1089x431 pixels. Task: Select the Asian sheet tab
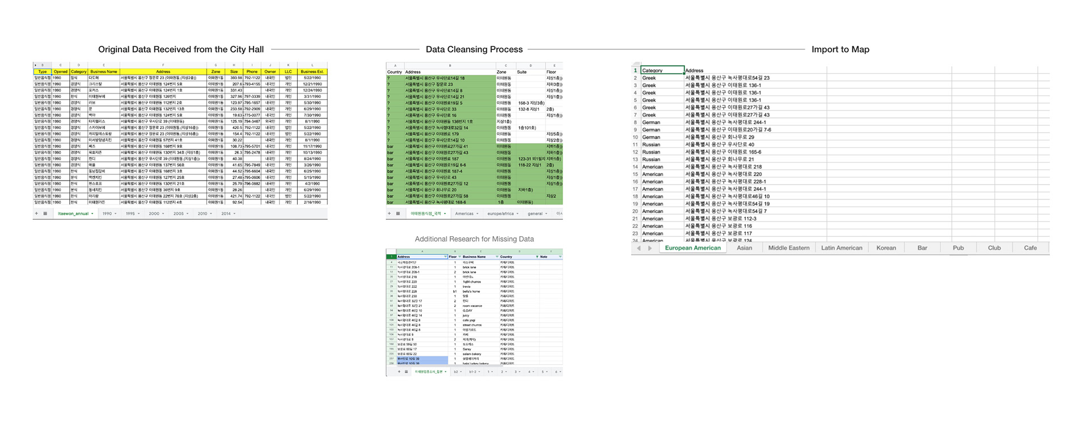point(744,248)
